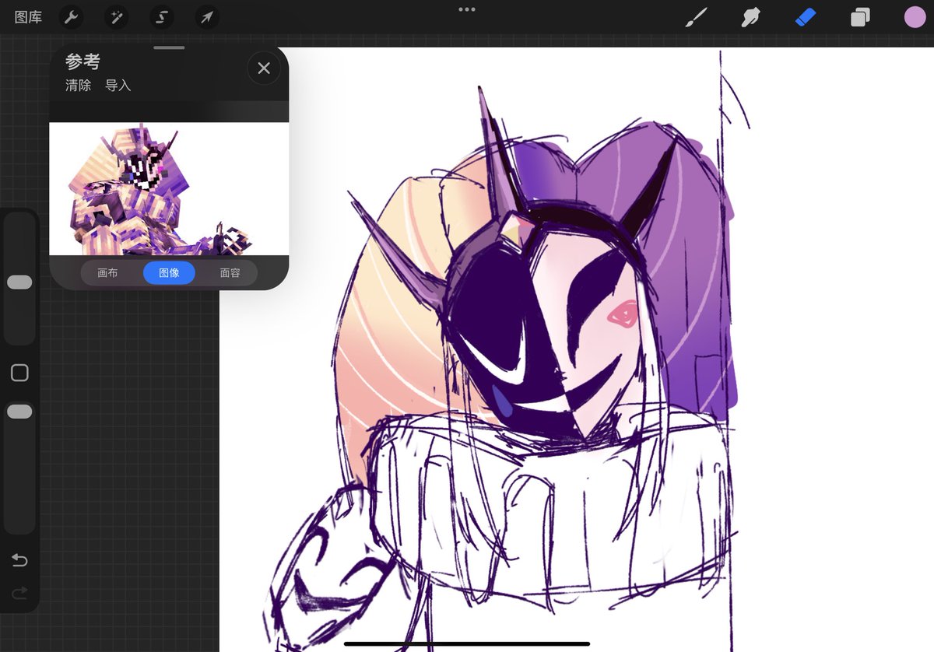Tap the 参考 panel title
Screen dimensions: 934x652
pyautogui.click(x=83, y=62)
